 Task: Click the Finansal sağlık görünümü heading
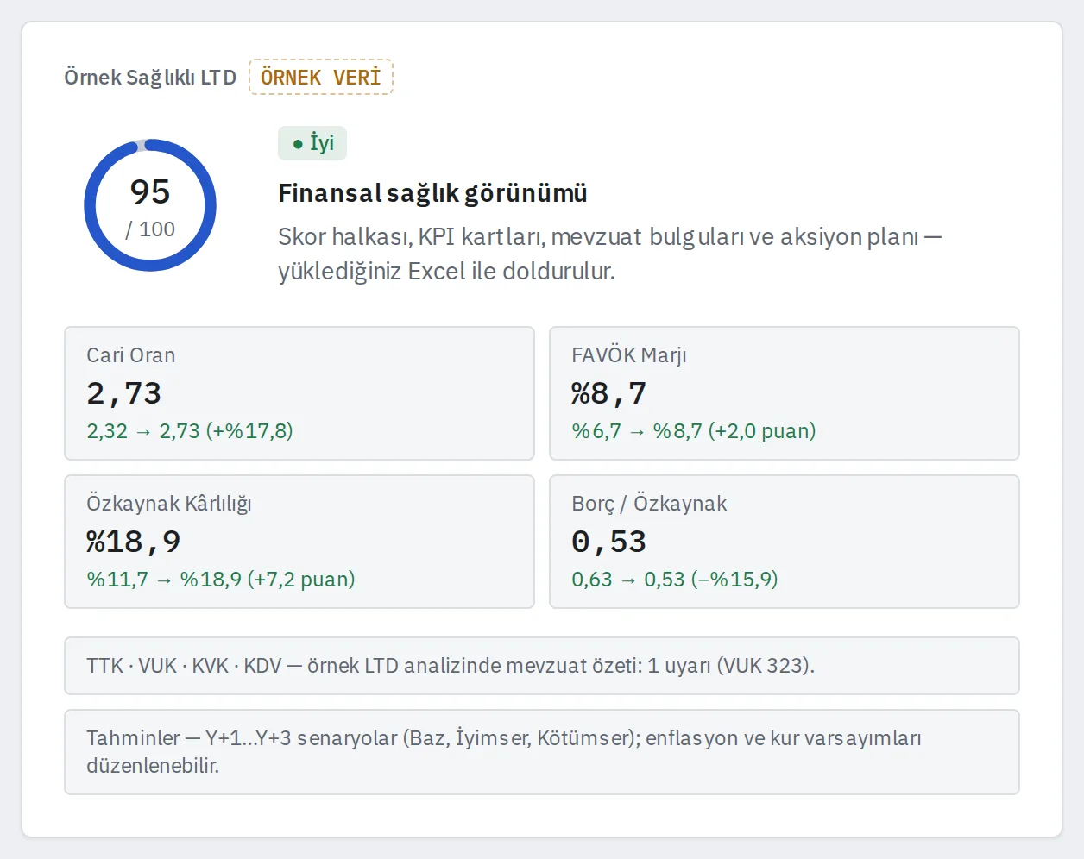432,193
